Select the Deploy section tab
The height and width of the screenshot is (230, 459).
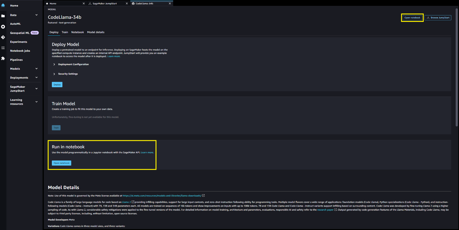click(x=54, y=32)
